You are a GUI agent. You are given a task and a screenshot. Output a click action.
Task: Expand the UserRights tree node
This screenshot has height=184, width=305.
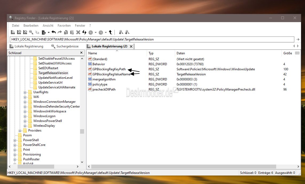point(25,92)
